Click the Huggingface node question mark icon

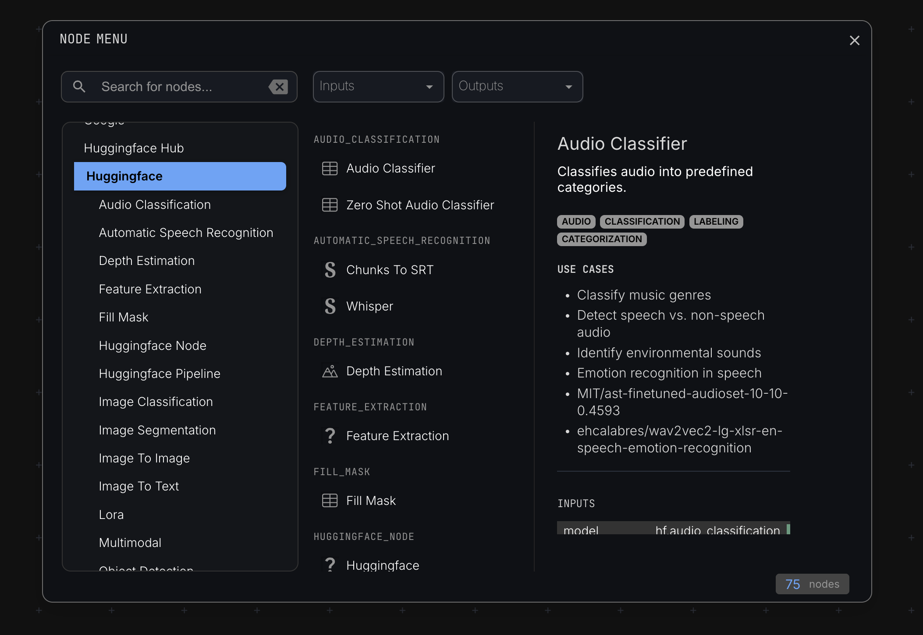[x=330, y=565]
